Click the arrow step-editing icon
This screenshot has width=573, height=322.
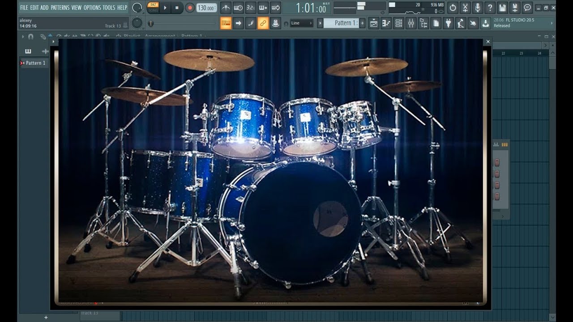tap(238, 23)
